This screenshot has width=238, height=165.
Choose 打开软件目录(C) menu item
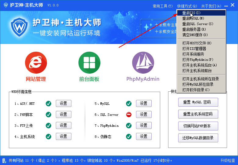pos(196,90)
